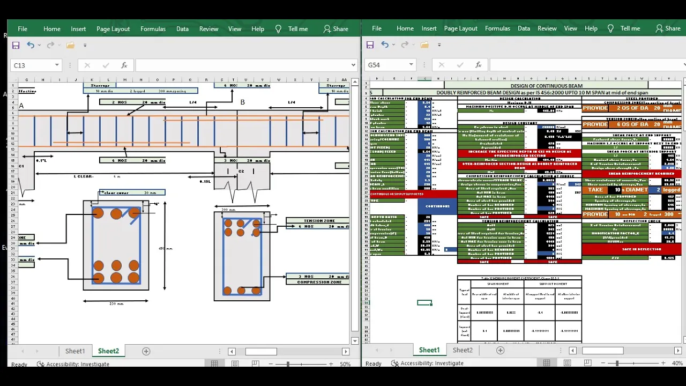Undo last action in right Excel window

(384, 45)
